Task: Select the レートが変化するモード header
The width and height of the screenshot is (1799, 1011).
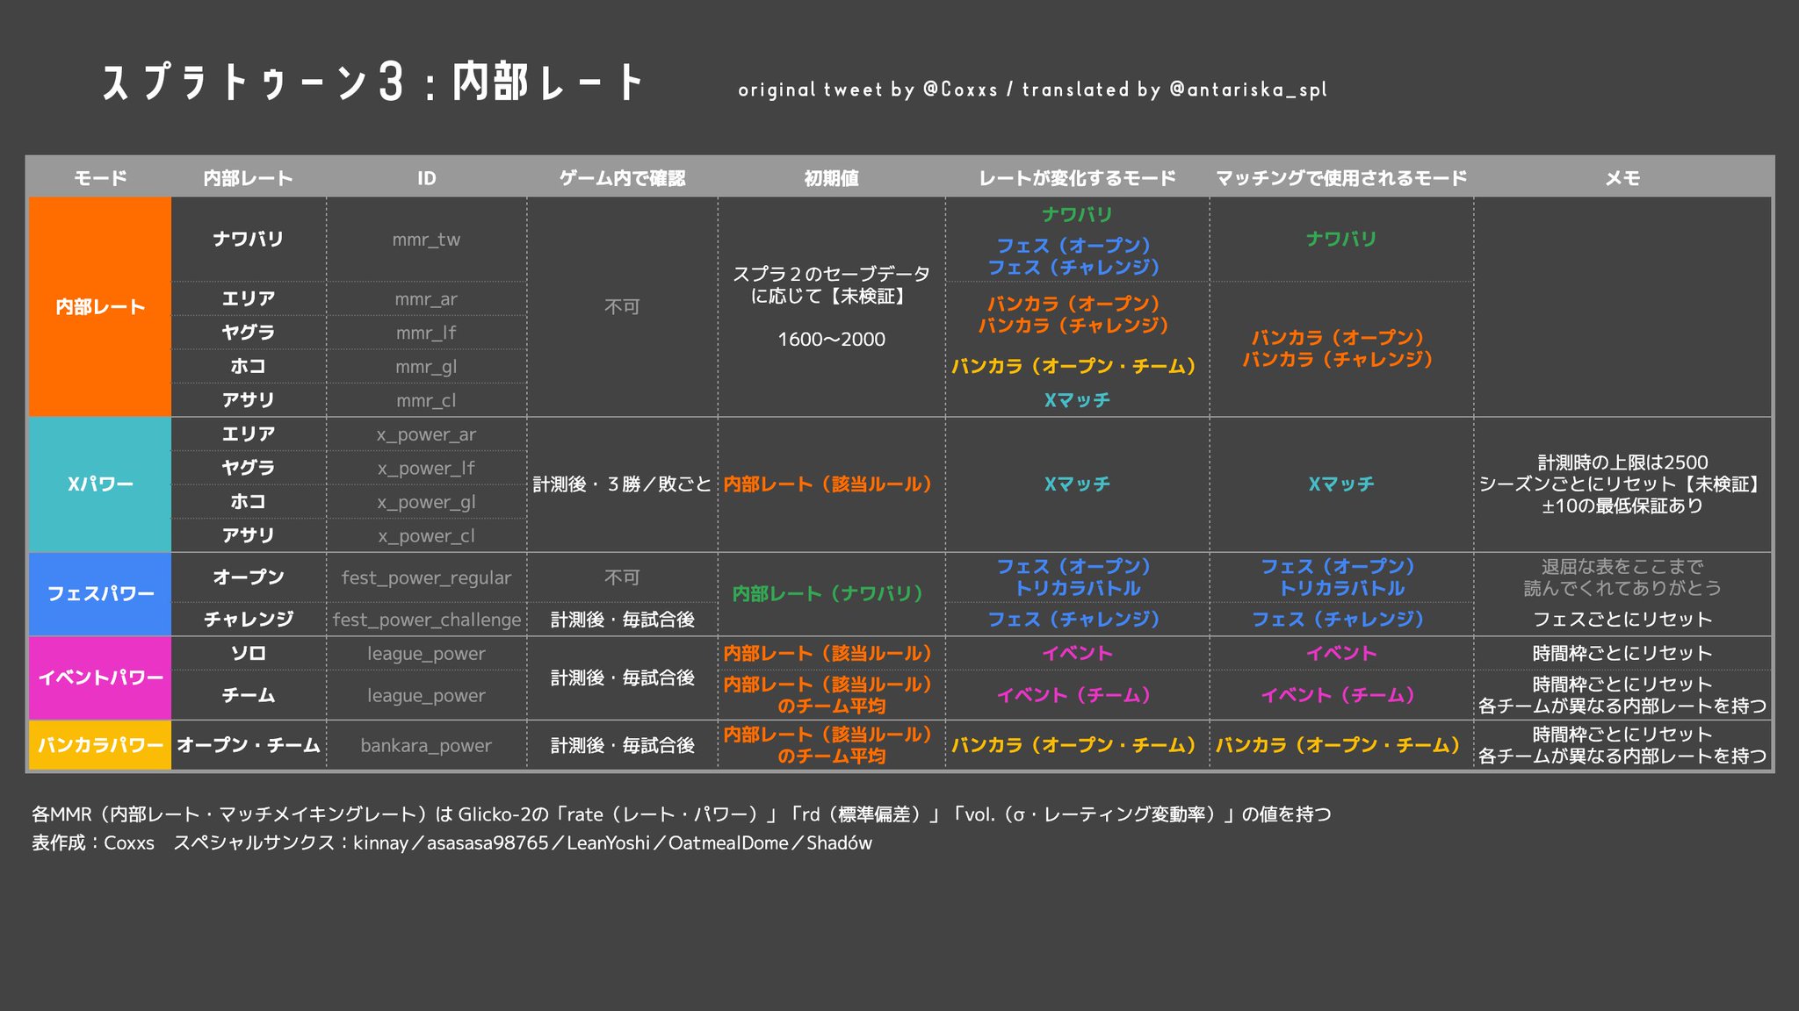Action: click(1077, 178)
